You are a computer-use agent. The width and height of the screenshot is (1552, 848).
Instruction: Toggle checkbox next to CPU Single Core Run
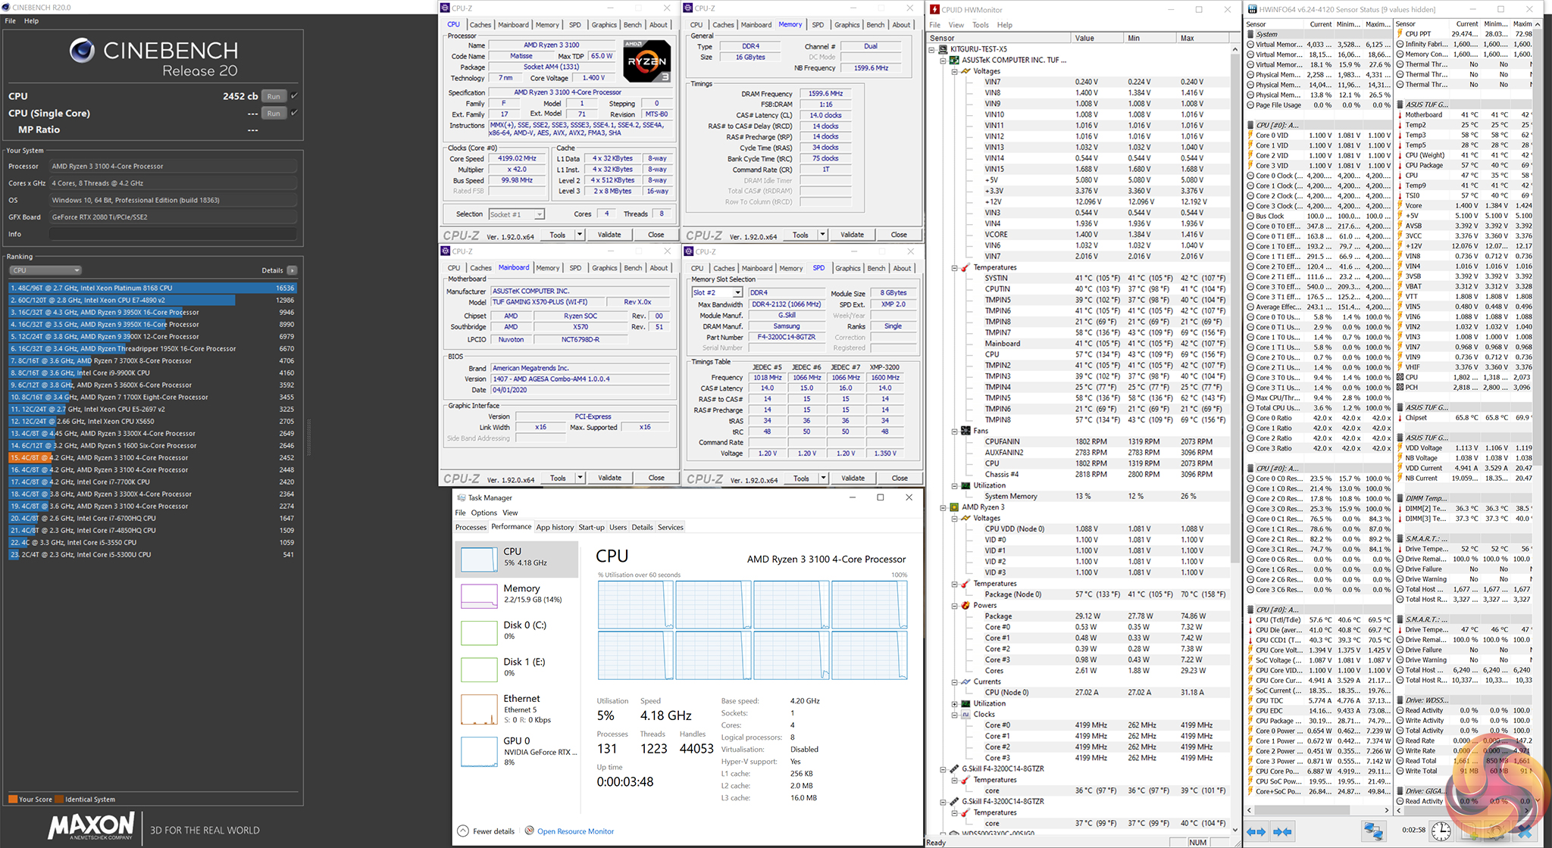pyautogui.click(x=294, y=113)
